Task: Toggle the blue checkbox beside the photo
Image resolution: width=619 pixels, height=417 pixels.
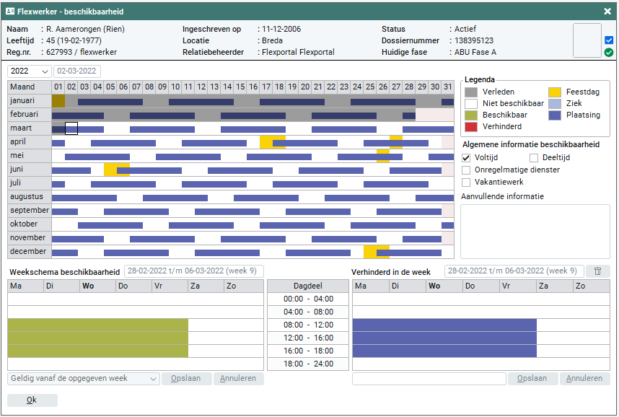Action: tap(609, 40)
